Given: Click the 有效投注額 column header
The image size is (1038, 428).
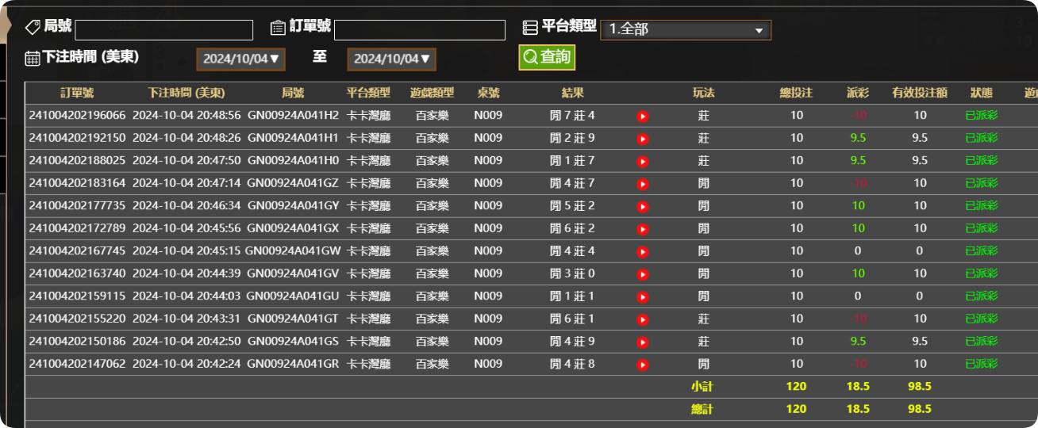Looking at the screenshot, I should (920, 93).
